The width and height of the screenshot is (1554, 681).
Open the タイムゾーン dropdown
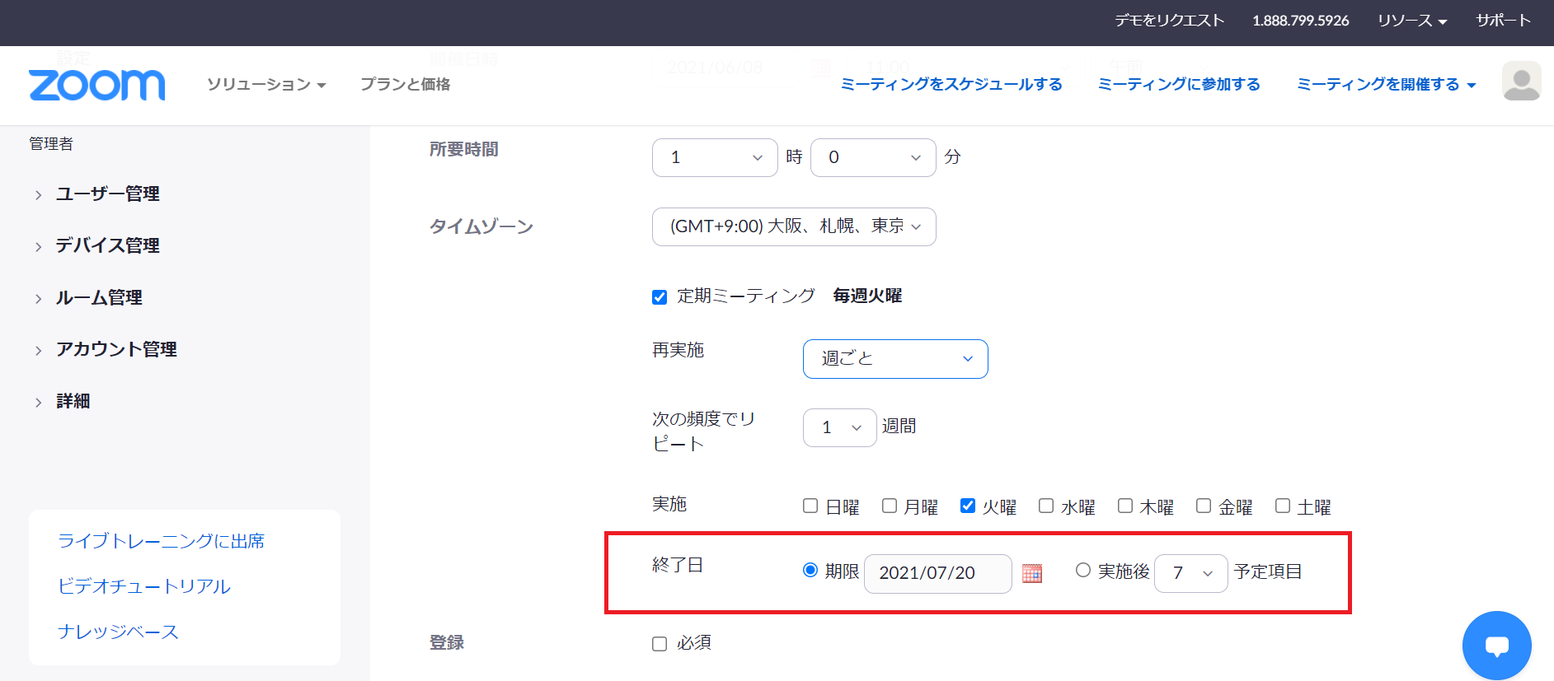click(794, 226)
